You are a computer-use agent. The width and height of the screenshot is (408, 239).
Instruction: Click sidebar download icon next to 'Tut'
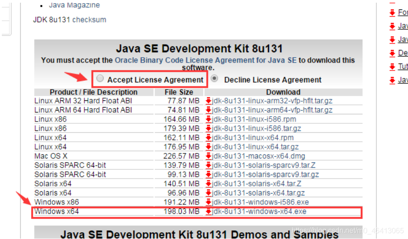[x=392, y=67]
